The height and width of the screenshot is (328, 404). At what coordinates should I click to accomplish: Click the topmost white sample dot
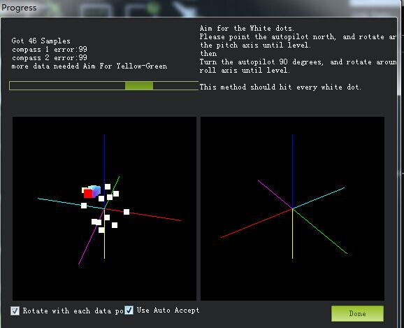(108, 187)
